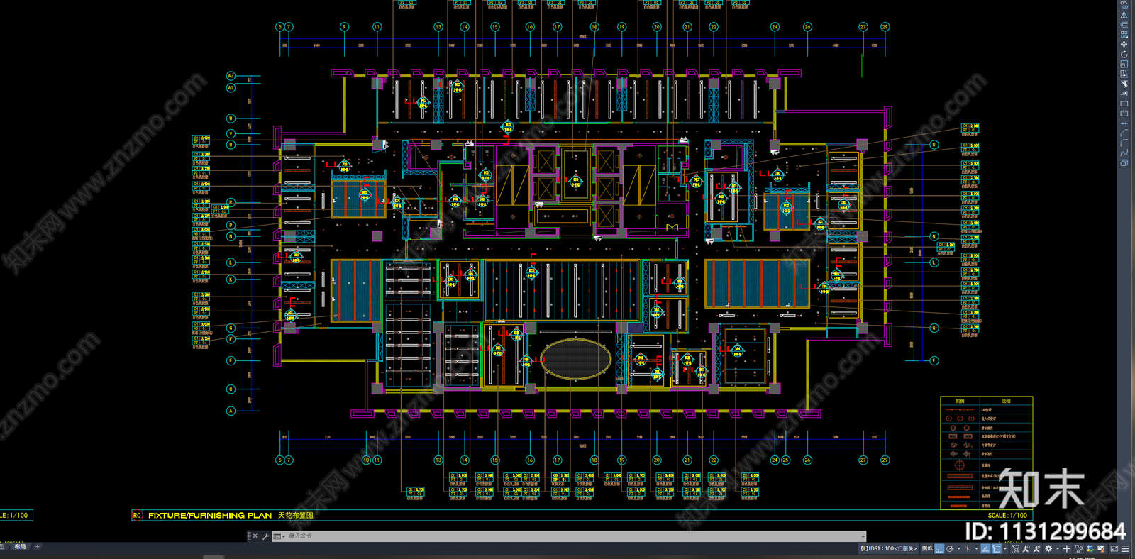The height and width of the screenshot is (559, 1135).
Task: Select the Offset tool in the right toolbar
Action: (1124, 25)
